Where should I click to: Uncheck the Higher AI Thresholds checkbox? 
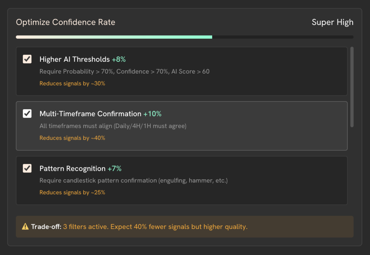27,59
